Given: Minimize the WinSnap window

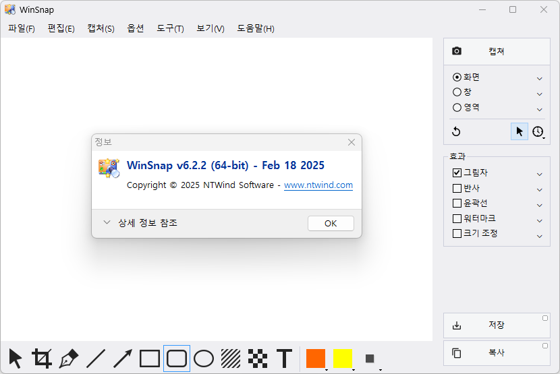Looking at the screenshot, I should 482,9.
